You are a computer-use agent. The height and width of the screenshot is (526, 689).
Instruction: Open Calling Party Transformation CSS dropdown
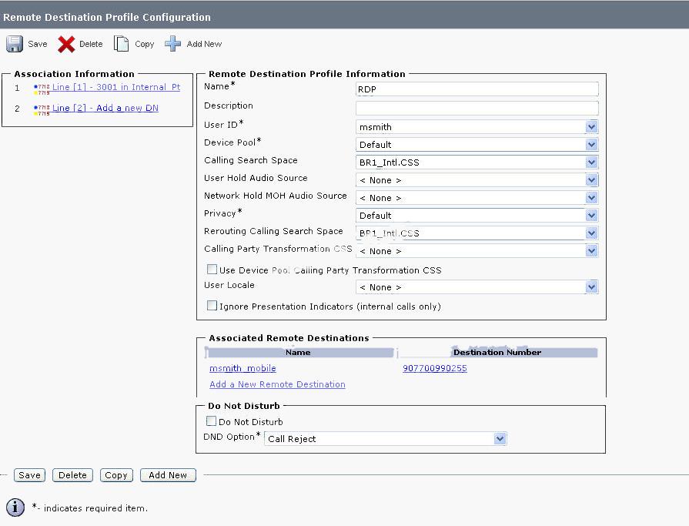(477, 251)
